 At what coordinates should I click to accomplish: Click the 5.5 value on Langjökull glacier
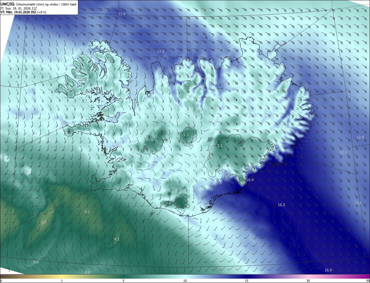[149, 138]
